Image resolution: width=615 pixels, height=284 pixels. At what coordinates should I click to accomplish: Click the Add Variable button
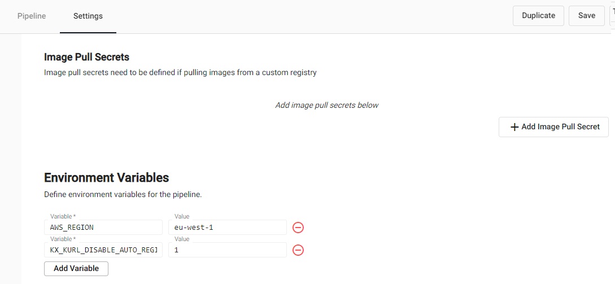click(x=76, y=268)
